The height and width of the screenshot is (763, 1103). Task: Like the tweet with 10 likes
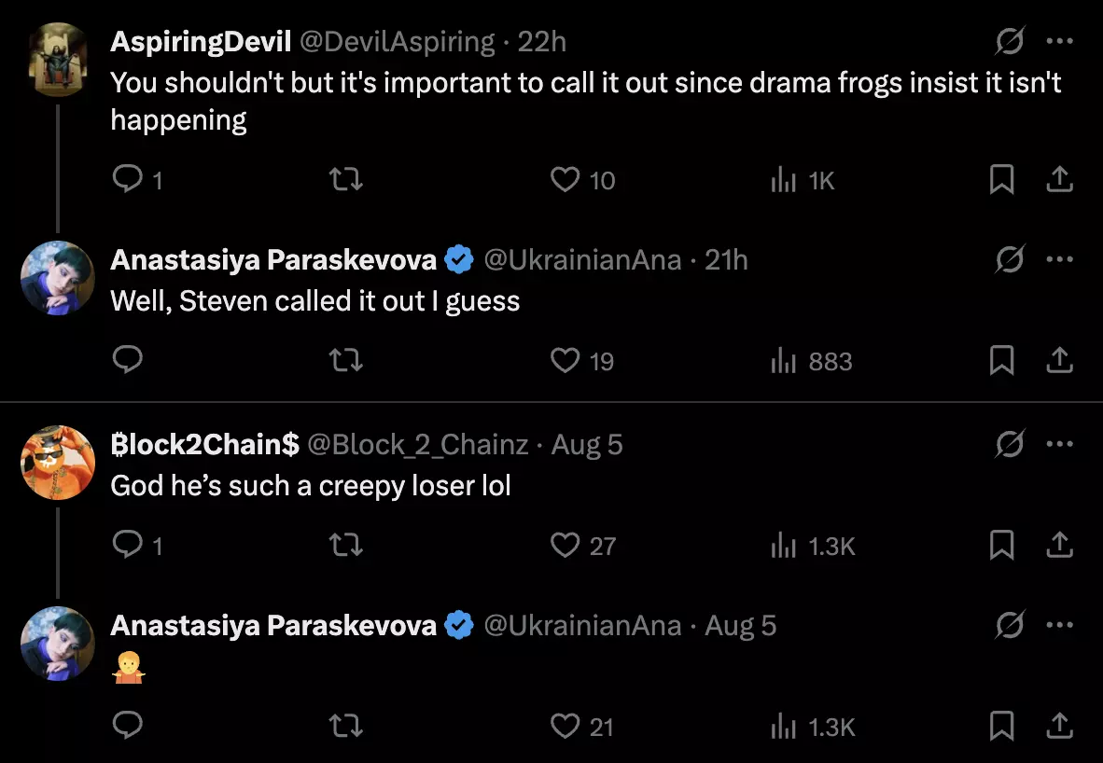[565, 179]
